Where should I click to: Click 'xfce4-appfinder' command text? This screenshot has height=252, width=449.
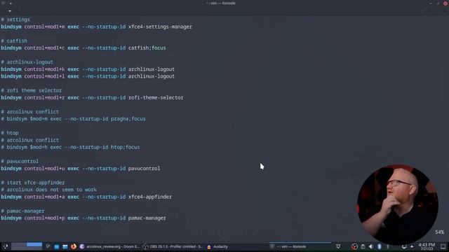(x=150, y=197)
